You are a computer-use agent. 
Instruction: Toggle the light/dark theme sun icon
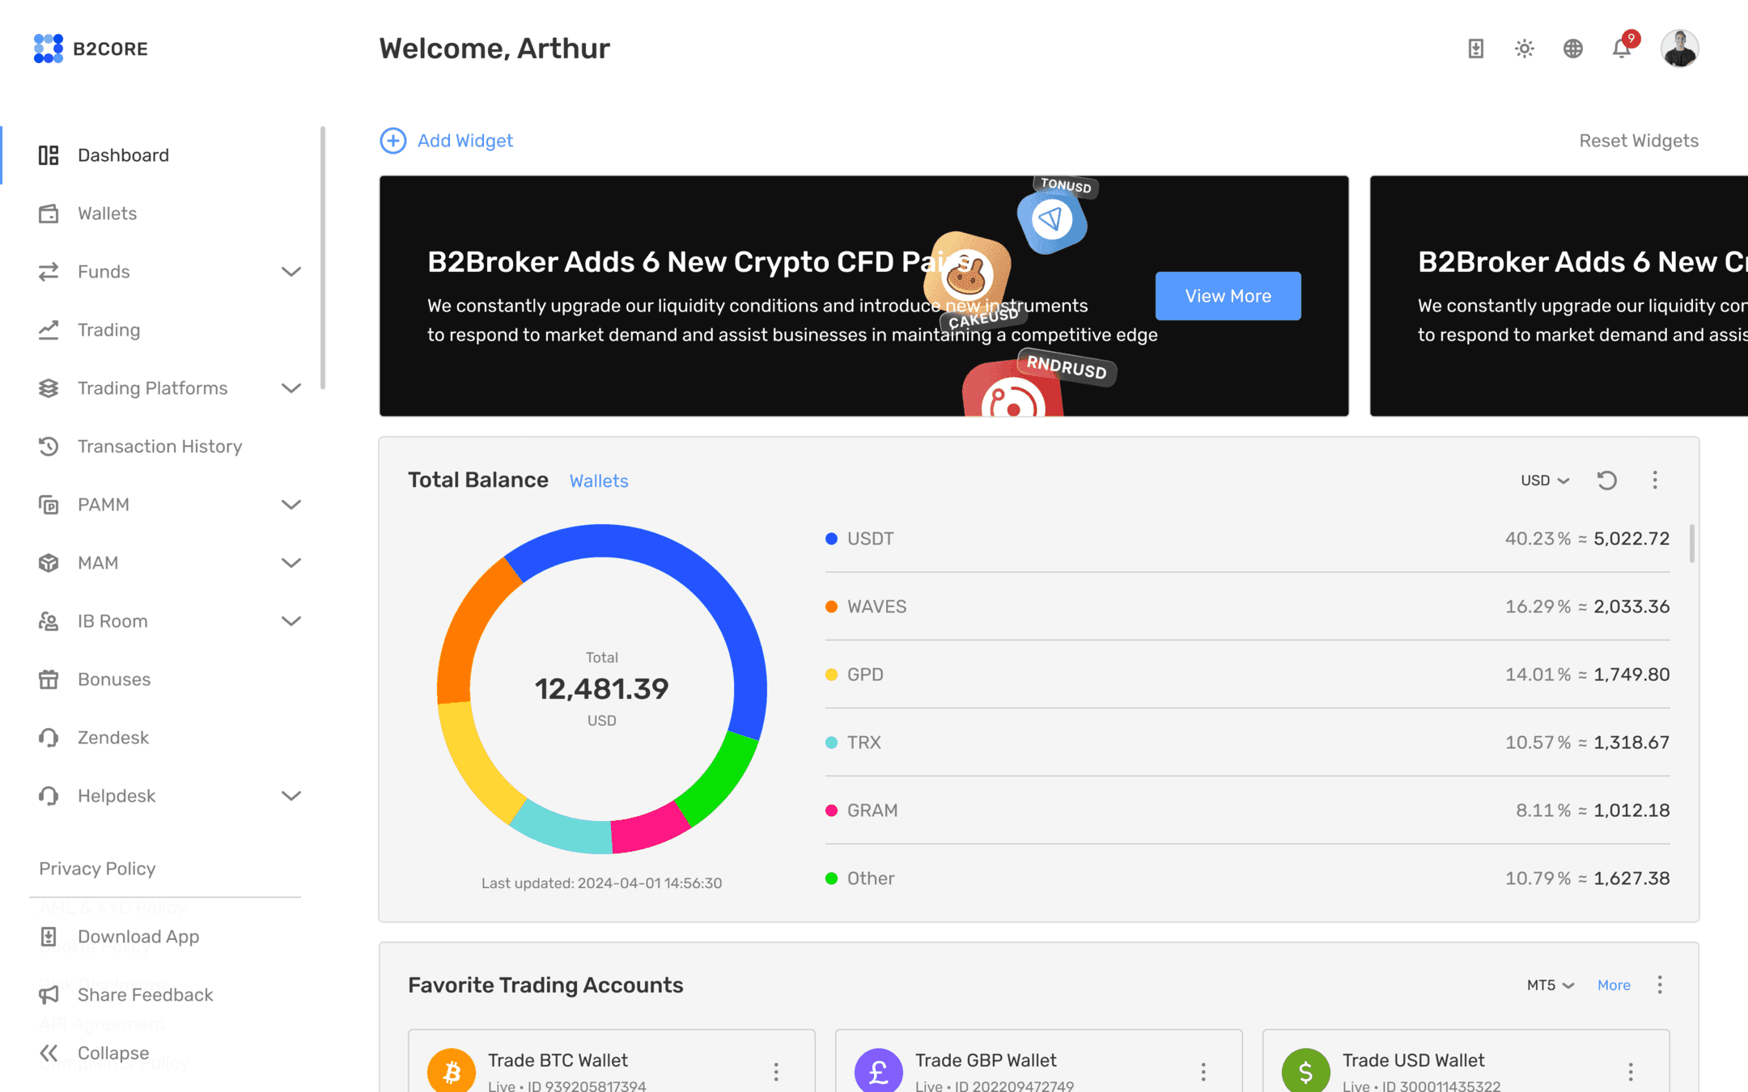point(1525,49)
